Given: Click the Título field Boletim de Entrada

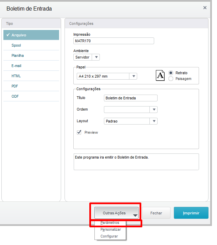Looking at the screenshot, I should coord(131,98).
